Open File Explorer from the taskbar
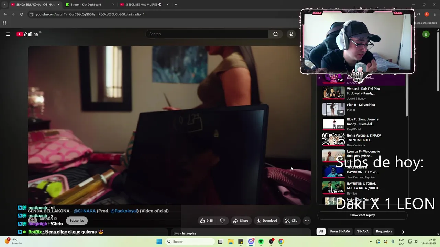Image resolution: width=440 pixels, height=247 pixels. point(230,242)
